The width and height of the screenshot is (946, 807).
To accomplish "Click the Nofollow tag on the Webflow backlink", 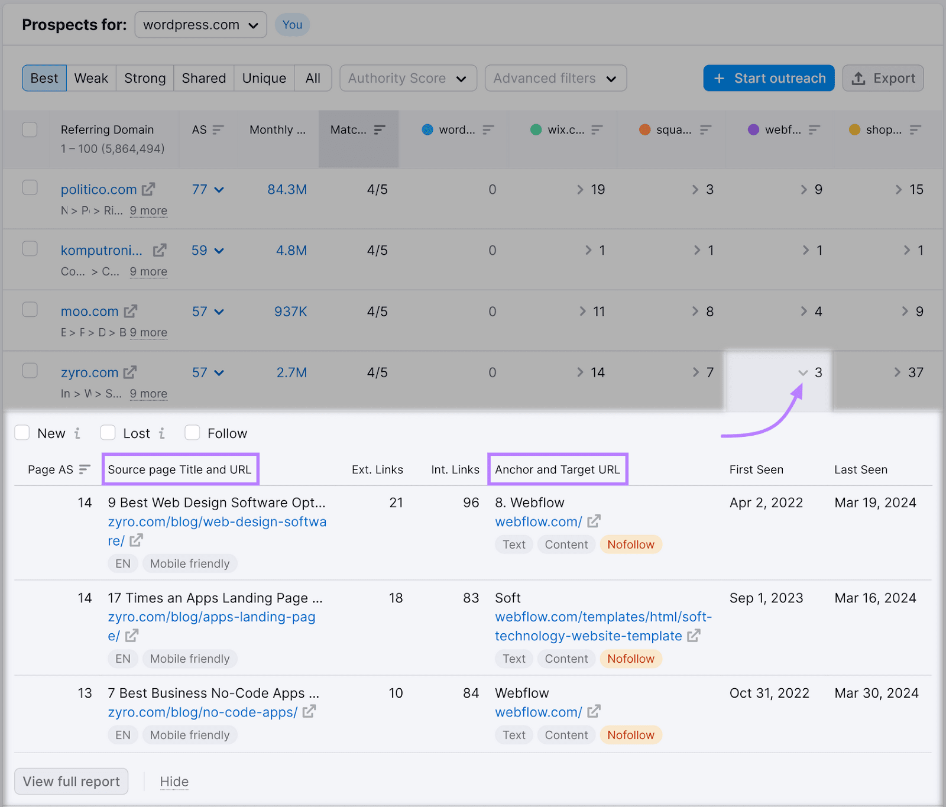I will 630,544.
